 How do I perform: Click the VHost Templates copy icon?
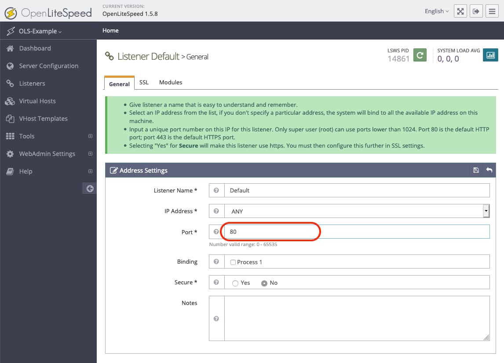(x=10, y=119)
